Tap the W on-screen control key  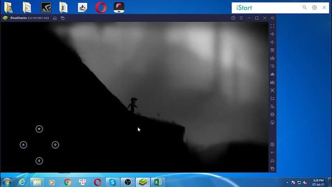[x=39, y=129]
